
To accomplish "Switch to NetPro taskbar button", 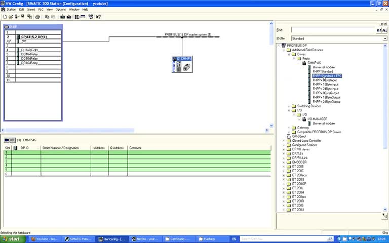I will (x=145, y=239).
